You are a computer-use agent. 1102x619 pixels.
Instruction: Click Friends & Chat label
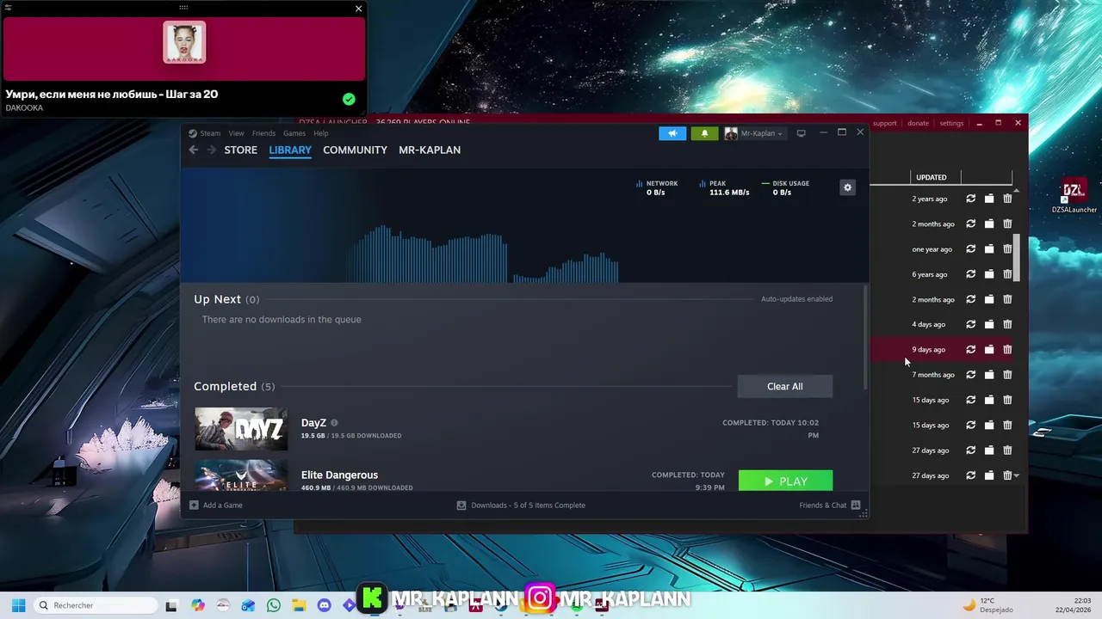coord(823,506)
